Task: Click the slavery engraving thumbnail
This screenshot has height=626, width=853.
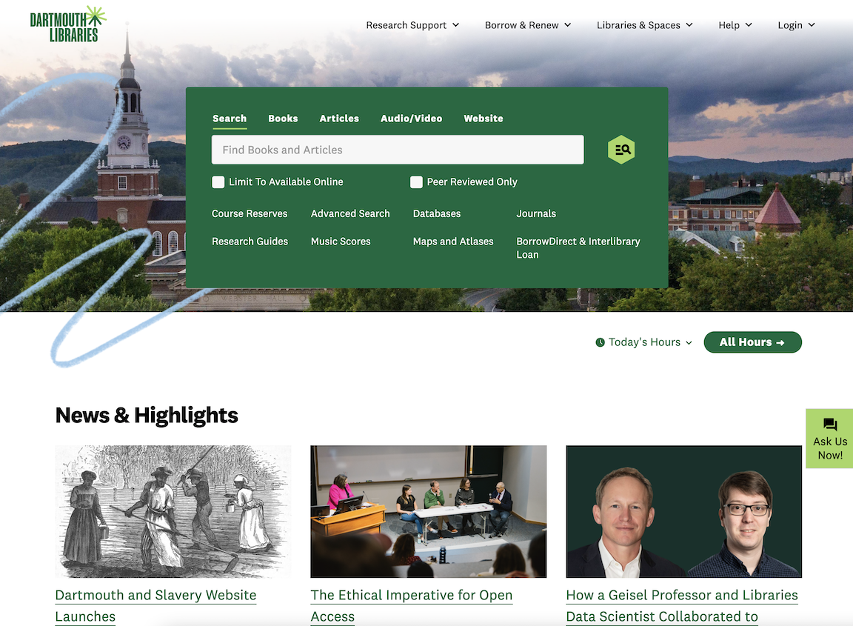Action: pos(173,511)
